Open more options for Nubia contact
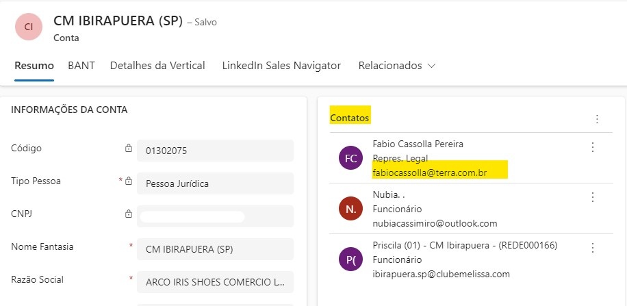The image size is (627, 306). click(593, 197)
